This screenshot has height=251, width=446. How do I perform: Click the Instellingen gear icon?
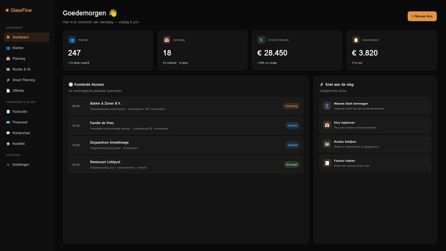[8, 165]
